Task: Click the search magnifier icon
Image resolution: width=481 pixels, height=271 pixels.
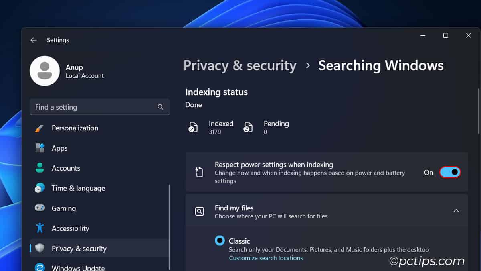Action: point(160,107)
